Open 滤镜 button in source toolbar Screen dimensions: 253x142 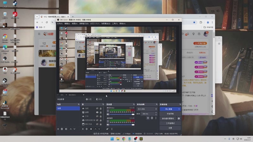pos(99,99)
